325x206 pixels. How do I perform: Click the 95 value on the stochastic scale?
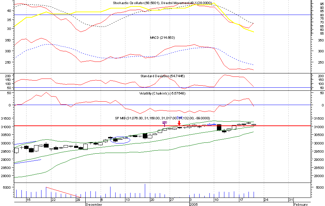coord(322,3)
